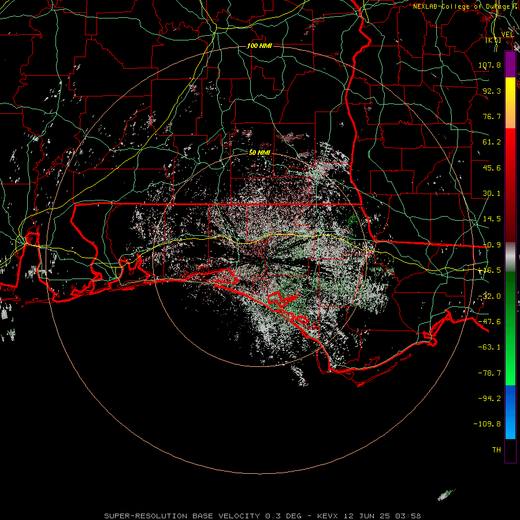This screenshot has height=520, width=520.
Task: Click the -109.8 scale value
Action: pos(487,424)
